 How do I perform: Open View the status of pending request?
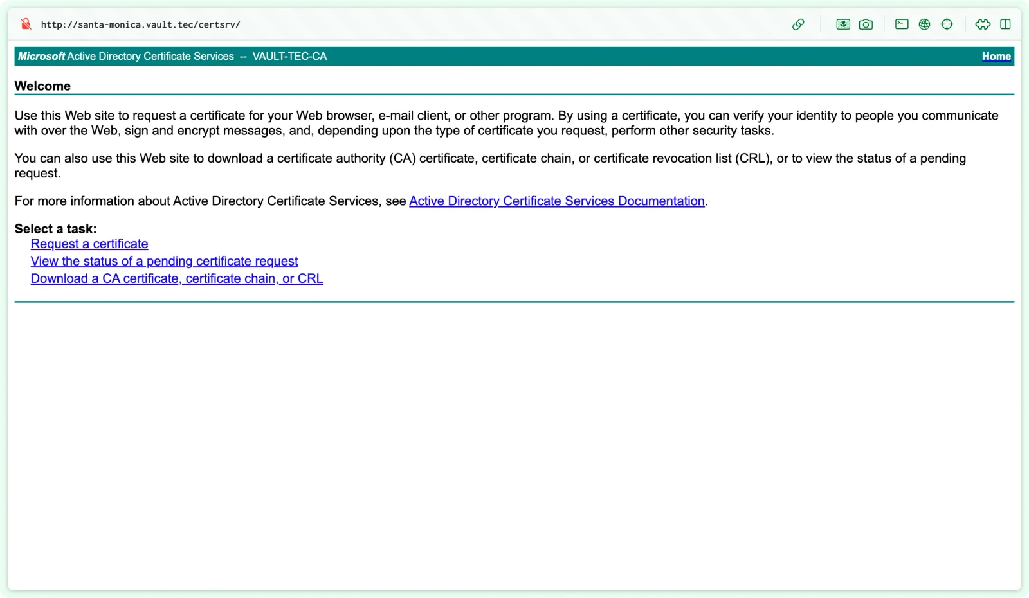pos(165,261)
